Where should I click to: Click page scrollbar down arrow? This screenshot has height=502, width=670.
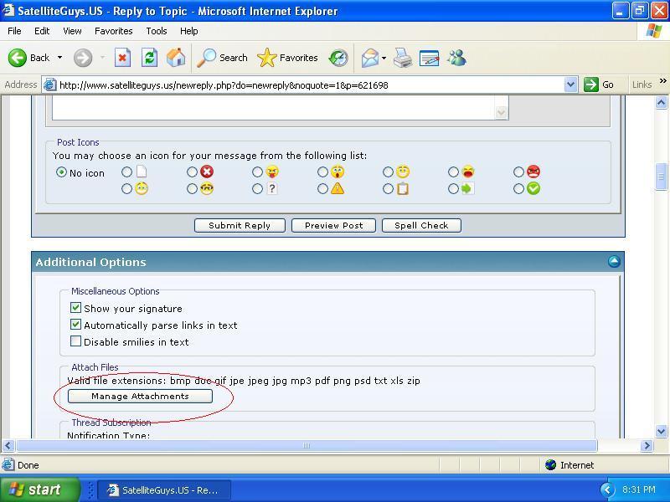point(661,431)
